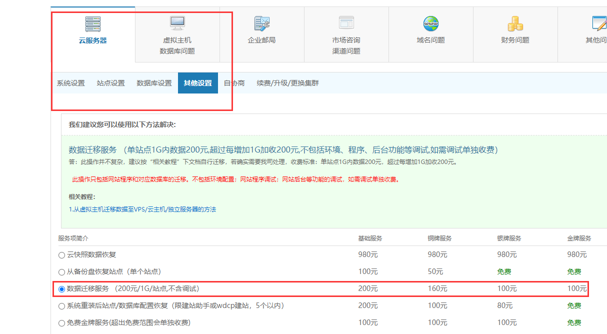Viewport: 607px width, 334px height.
Task: Select 从备份盘恢复站点 radio option
Action: tap(62, 272)
